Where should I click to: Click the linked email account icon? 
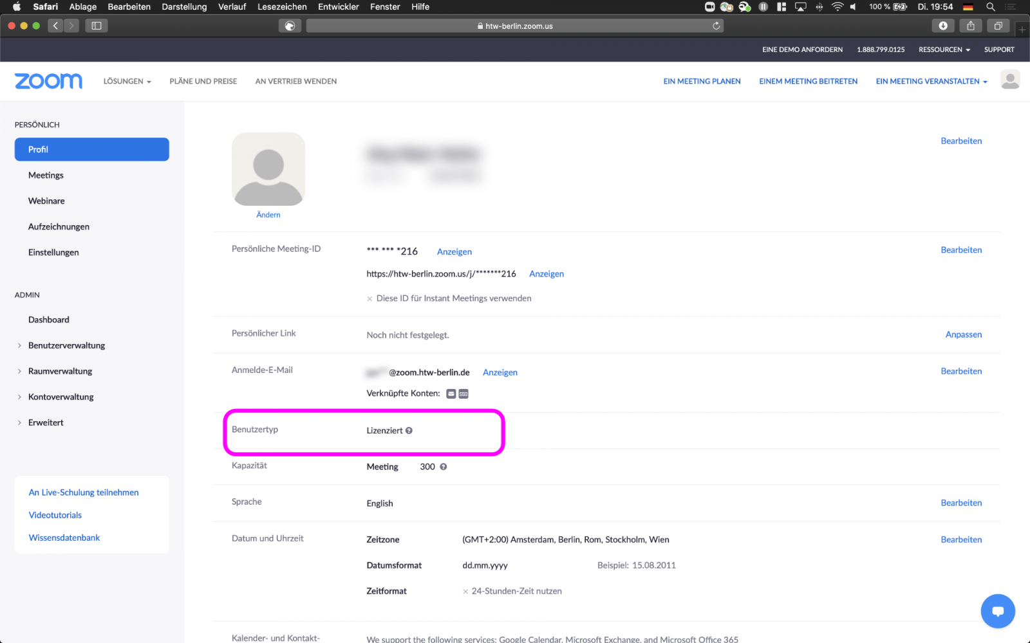(x=451, y=394)
